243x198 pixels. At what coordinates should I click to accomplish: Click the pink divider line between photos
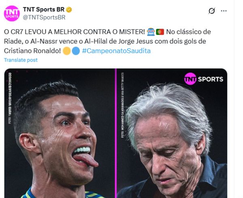point(116,133)
